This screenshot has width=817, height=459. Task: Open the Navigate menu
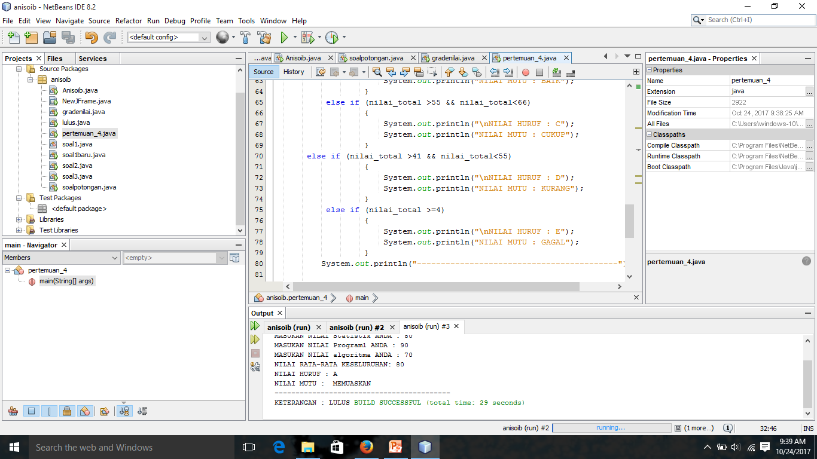[70, 20]
